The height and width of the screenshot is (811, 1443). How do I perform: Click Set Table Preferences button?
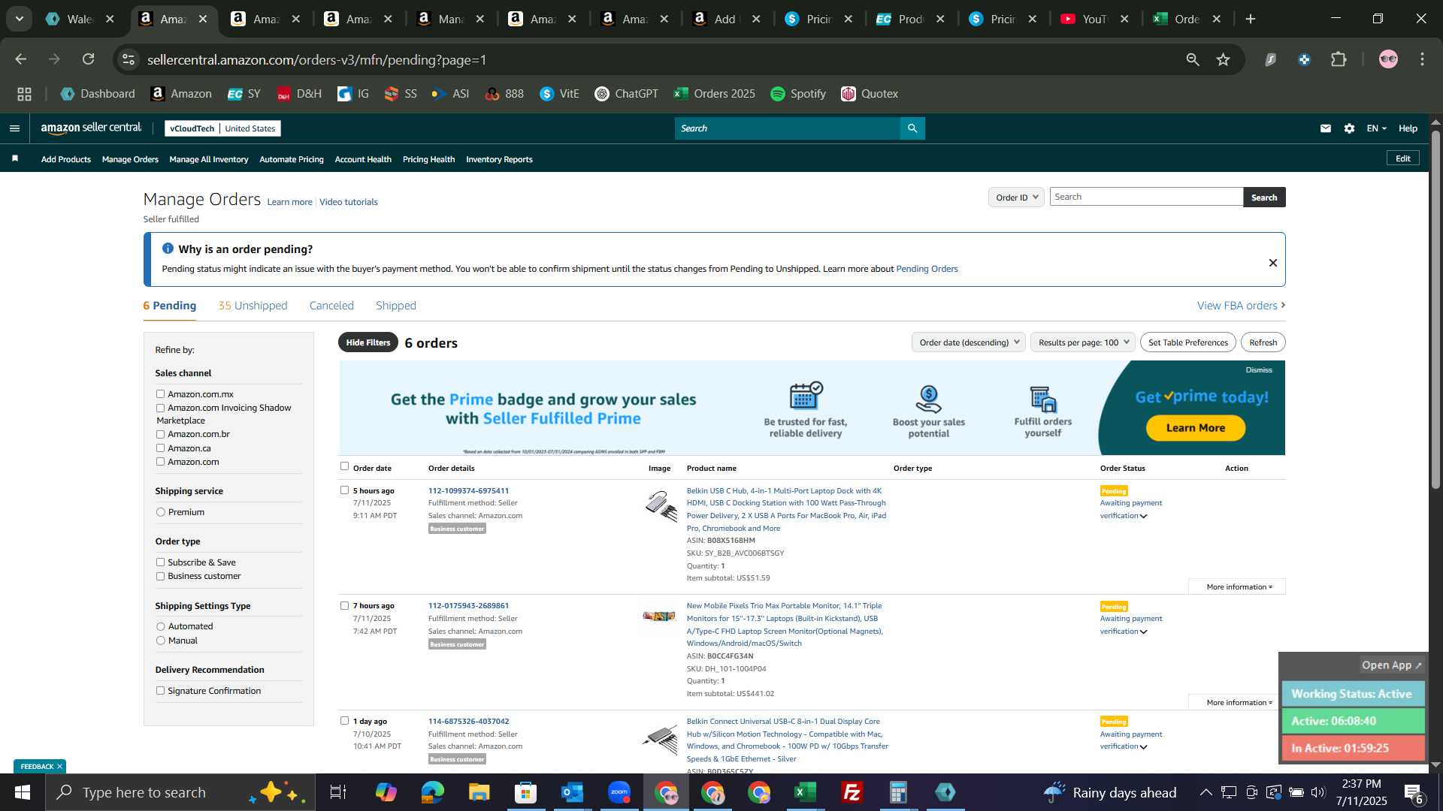[1188, 342]
